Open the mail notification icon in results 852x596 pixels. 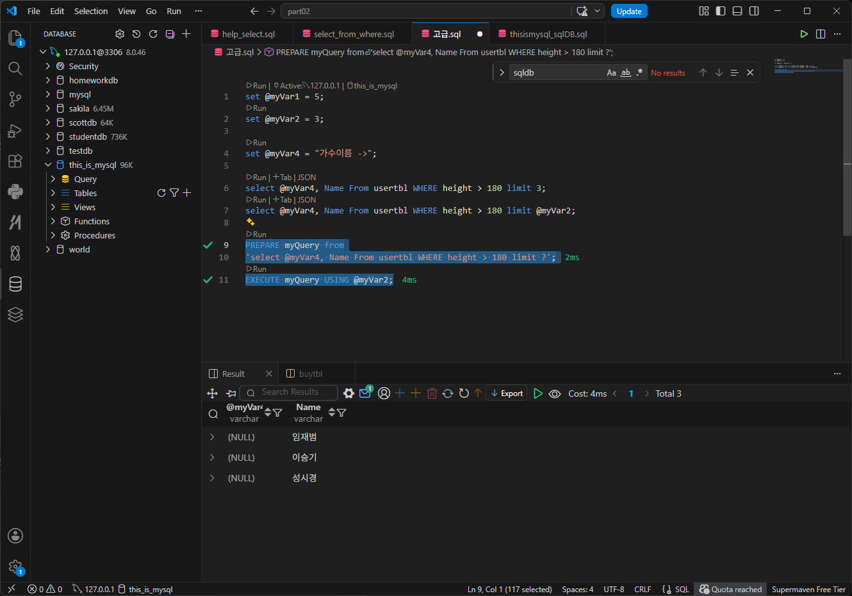pyautogui.click(x=365, y=393)
